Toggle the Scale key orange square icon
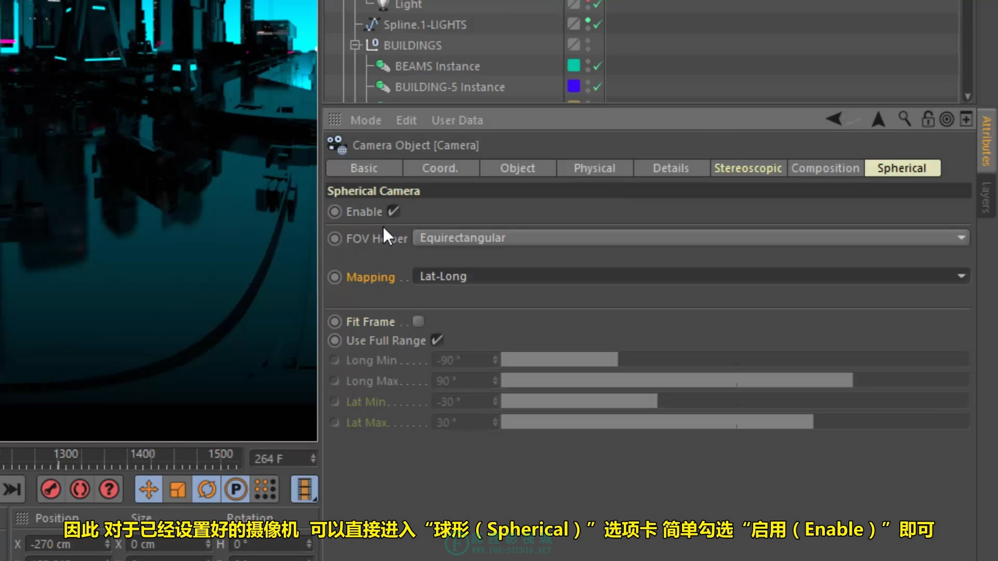998x561 pixels. coord(178,489)
